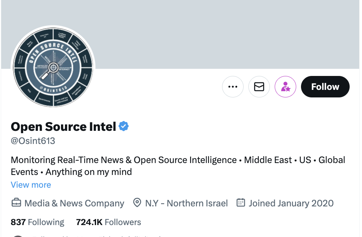Send a direct message via envelope icon
Image resolution: width=362 pixels, height=237 pixels.
(259, 87)
